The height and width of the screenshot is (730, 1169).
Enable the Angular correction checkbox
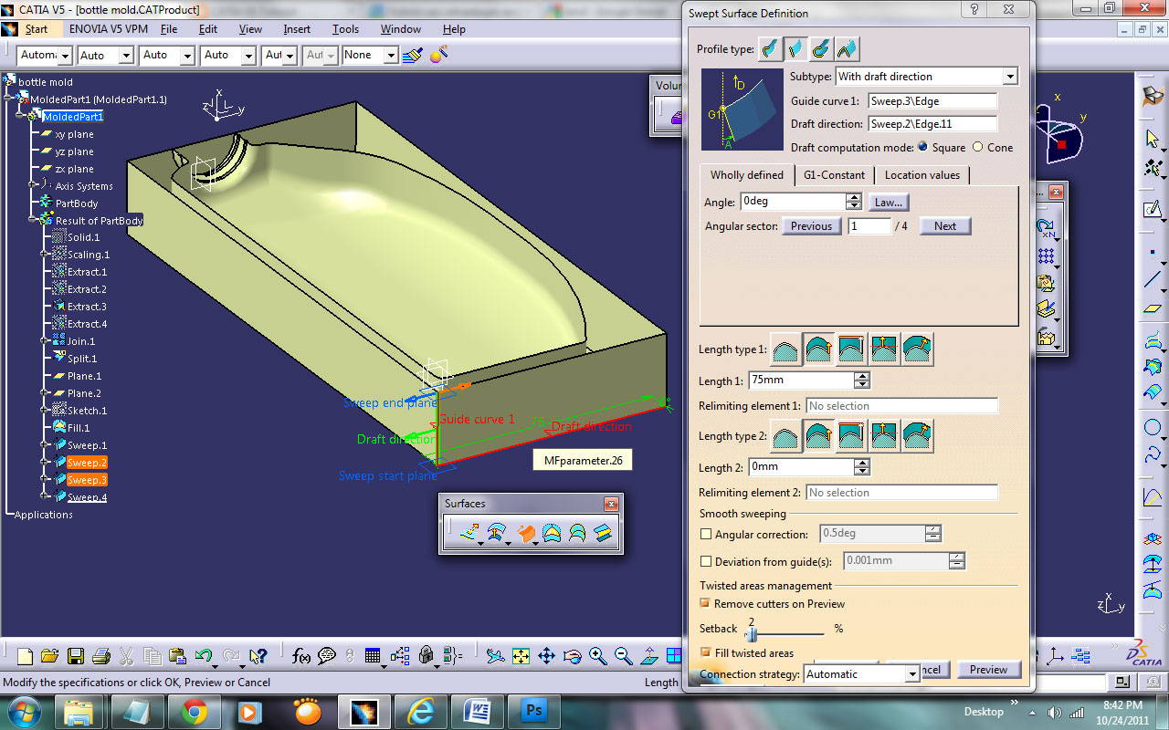pos(706,535)
